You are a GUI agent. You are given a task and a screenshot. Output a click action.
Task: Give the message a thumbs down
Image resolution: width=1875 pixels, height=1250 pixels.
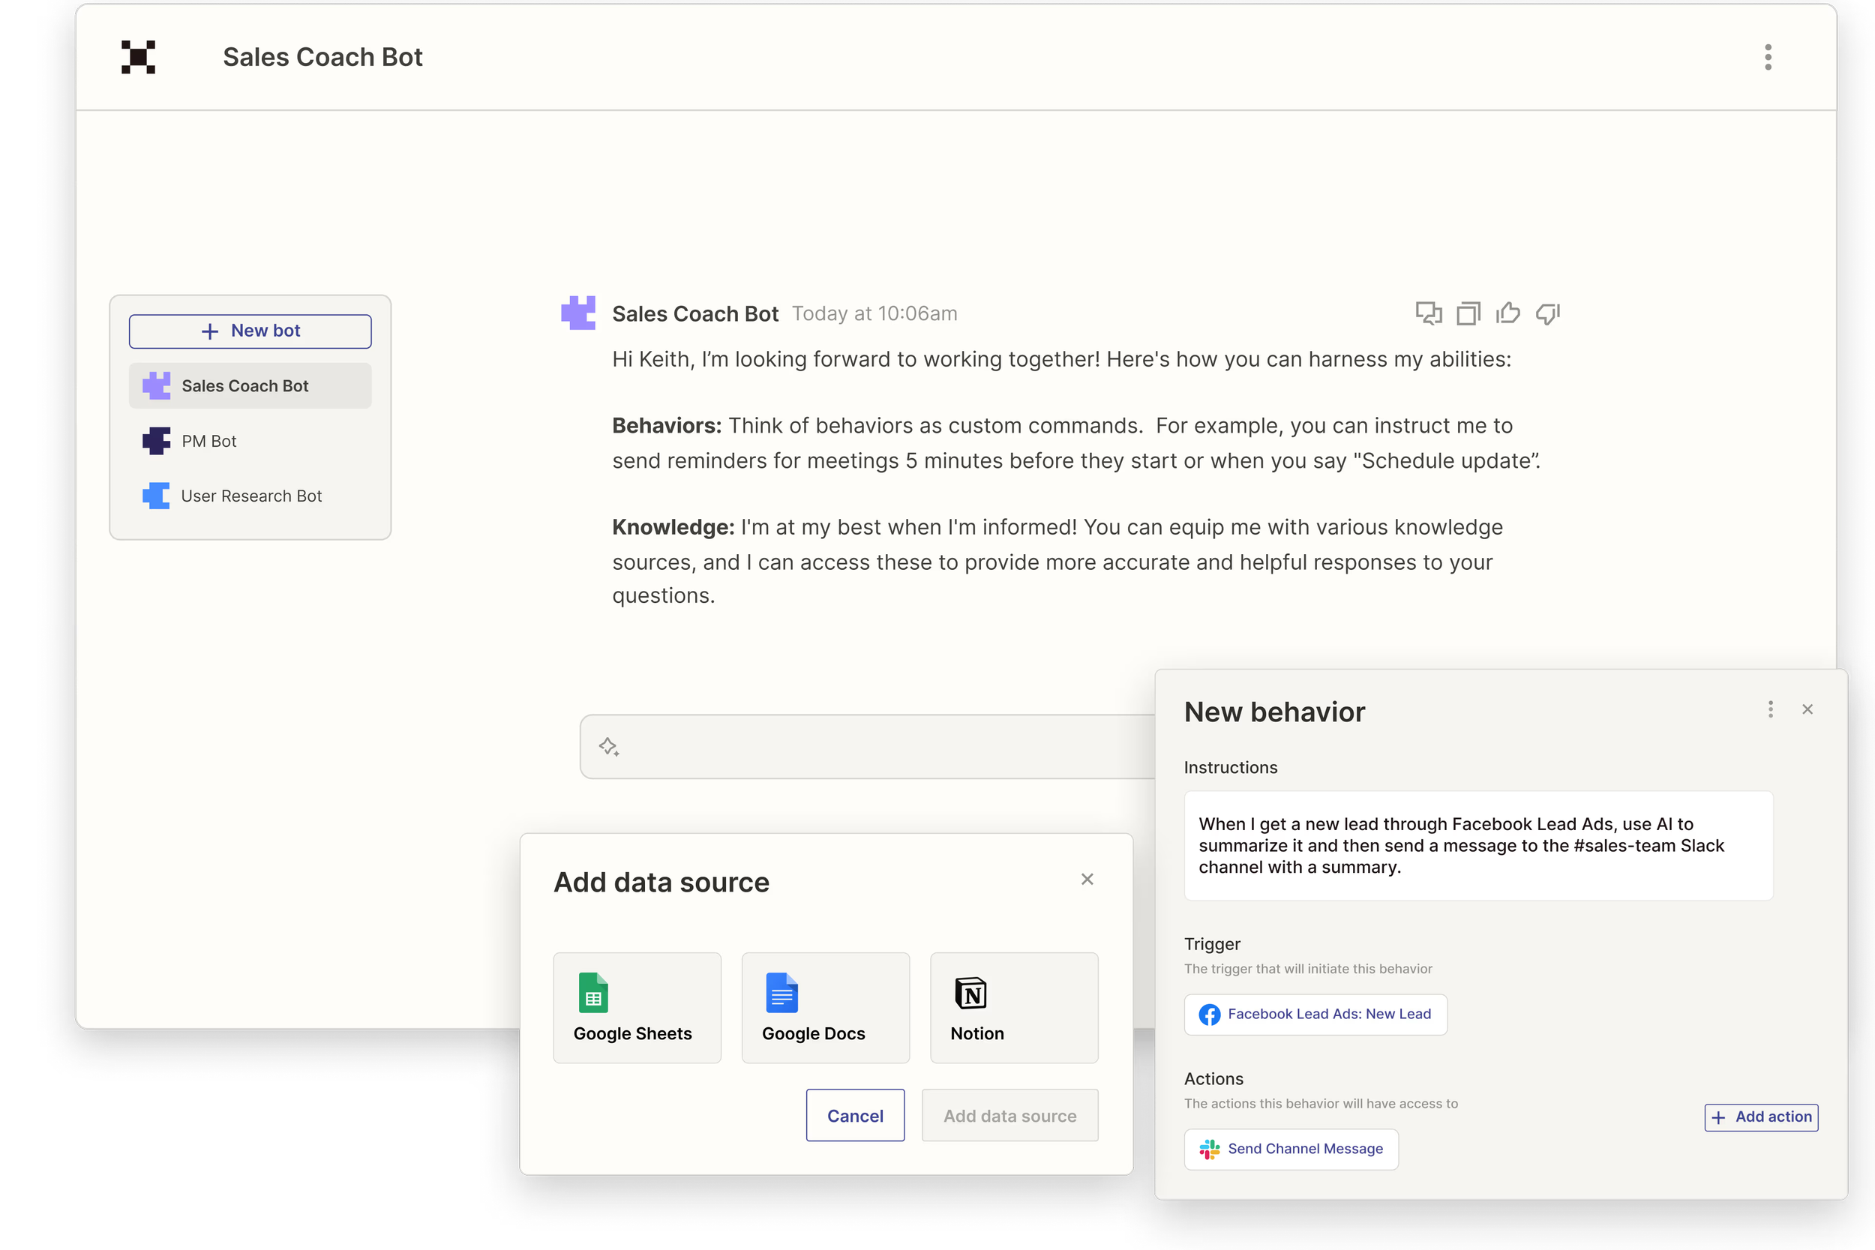click(1547, 313)
